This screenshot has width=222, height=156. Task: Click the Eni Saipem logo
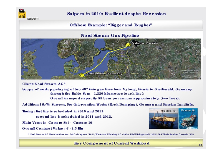(28, 14)
